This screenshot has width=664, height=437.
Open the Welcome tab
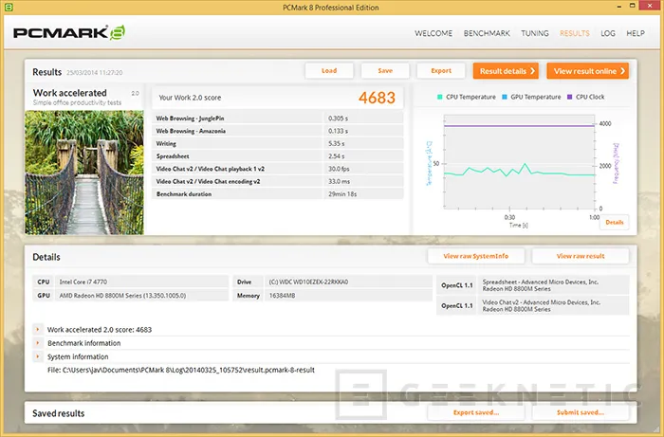tap(433, 33)
